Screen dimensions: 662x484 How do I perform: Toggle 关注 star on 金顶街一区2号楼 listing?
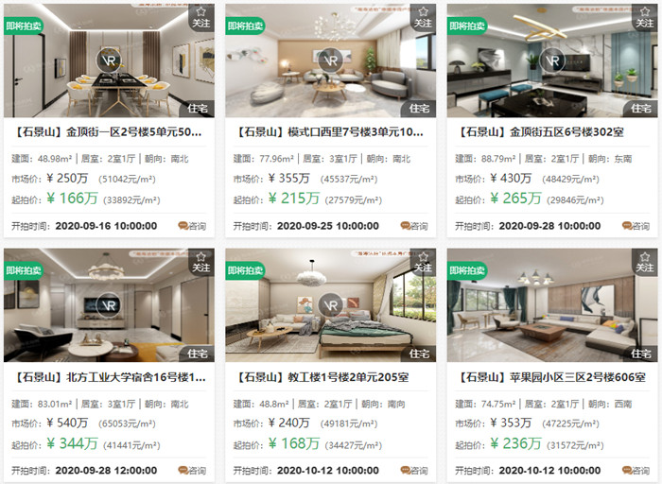[200, 18]
